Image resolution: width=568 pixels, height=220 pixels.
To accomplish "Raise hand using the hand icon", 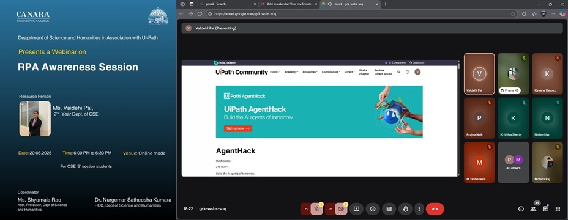I will 405,209.
